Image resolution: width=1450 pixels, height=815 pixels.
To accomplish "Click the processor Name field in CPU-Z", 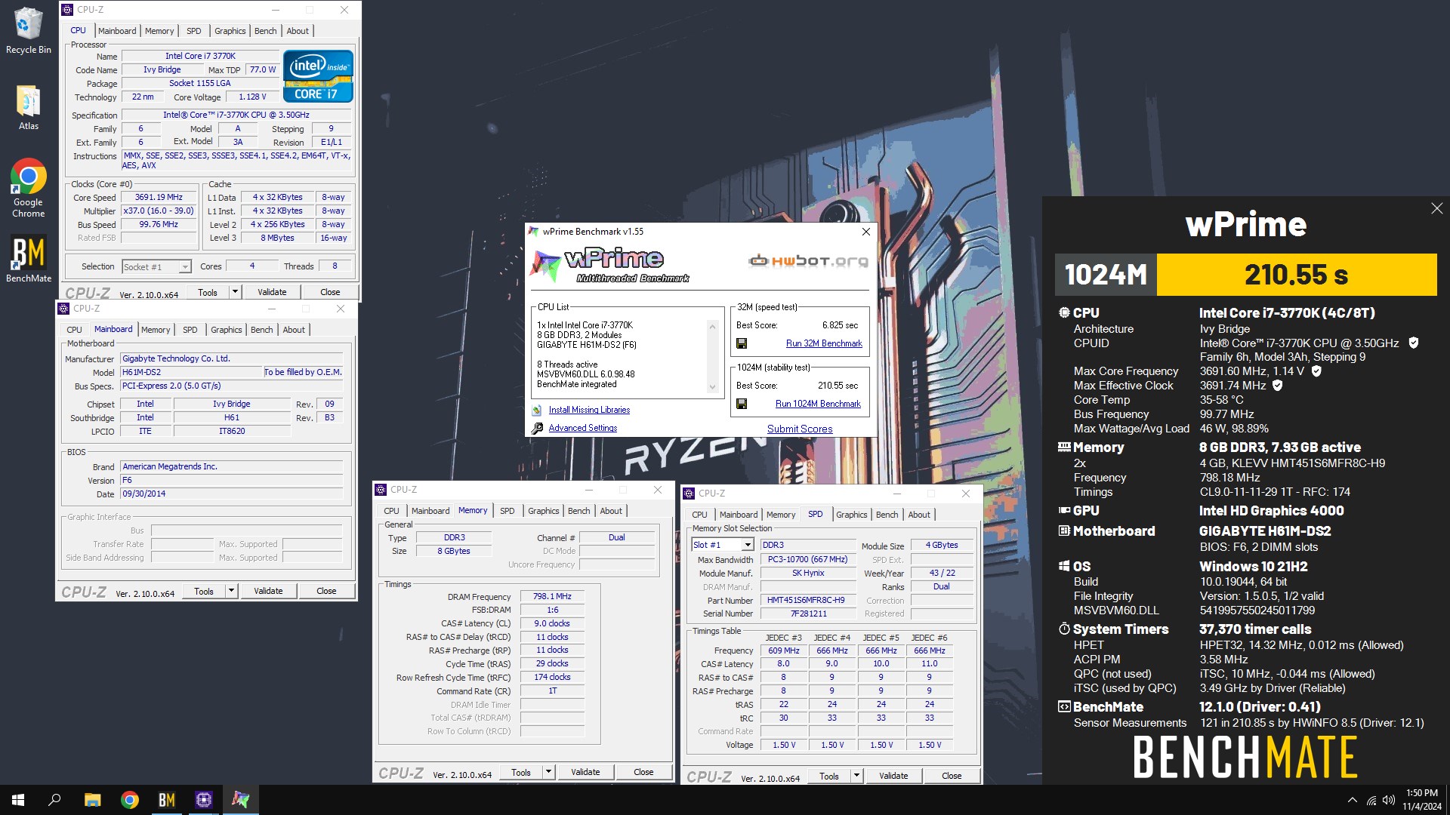I will (200, 56).
